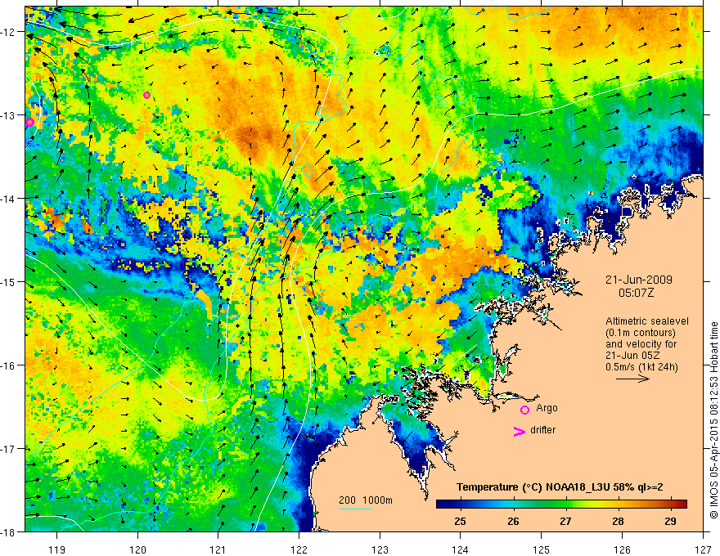
Task: Click the IMOS copyright timestamp text
Action: [713, 420]
